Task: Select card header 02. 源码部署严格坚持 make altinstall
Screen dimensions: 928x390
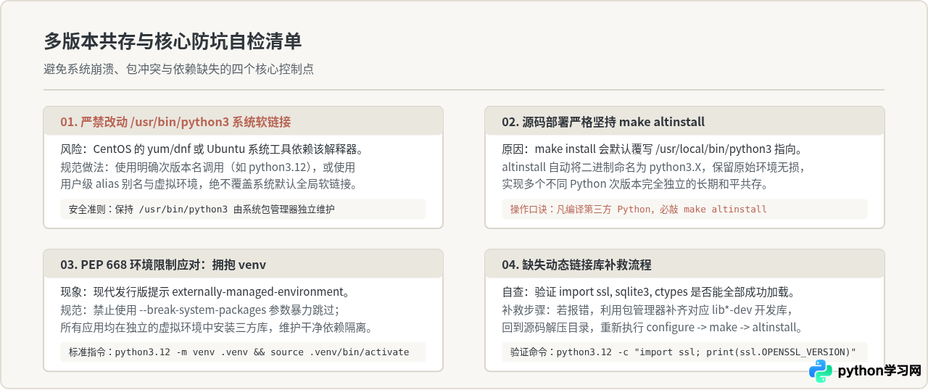Action: (x=684, y=121)
